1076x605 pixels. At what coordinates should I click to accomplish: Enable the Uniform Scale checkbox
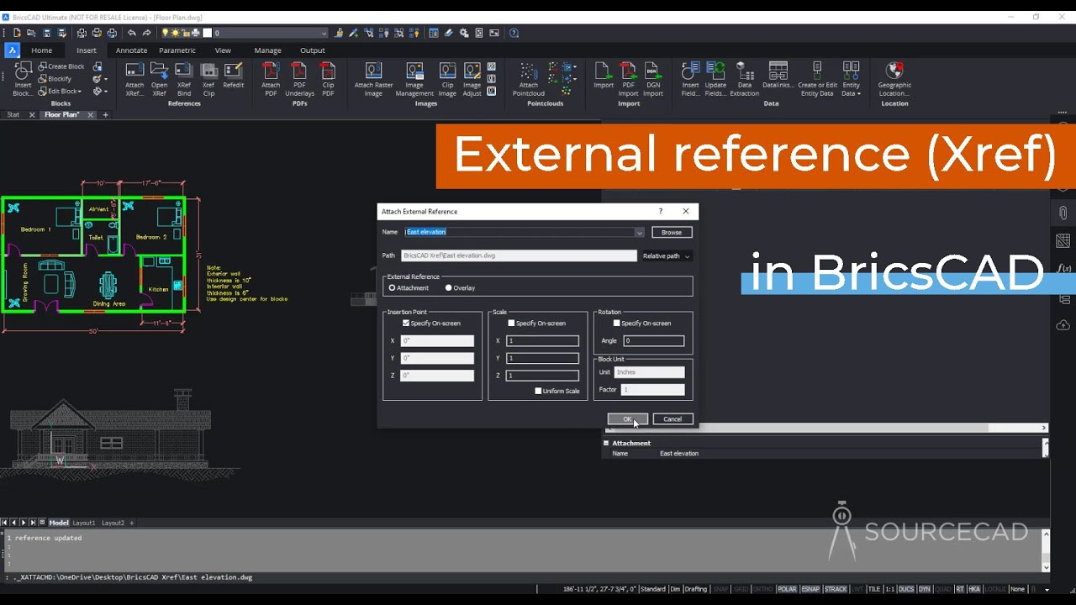click(x=538, y=391)
